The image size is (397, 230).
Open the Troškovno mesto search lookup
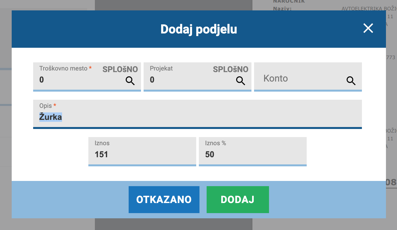point(130,81)
